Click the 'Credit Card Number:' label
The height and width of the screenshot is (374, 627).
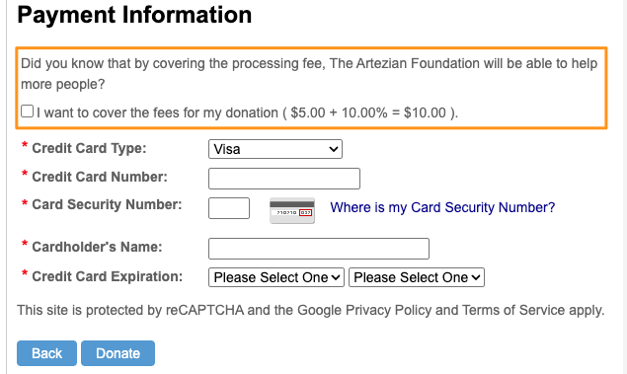pyautogui.click(x=100, y=177)
